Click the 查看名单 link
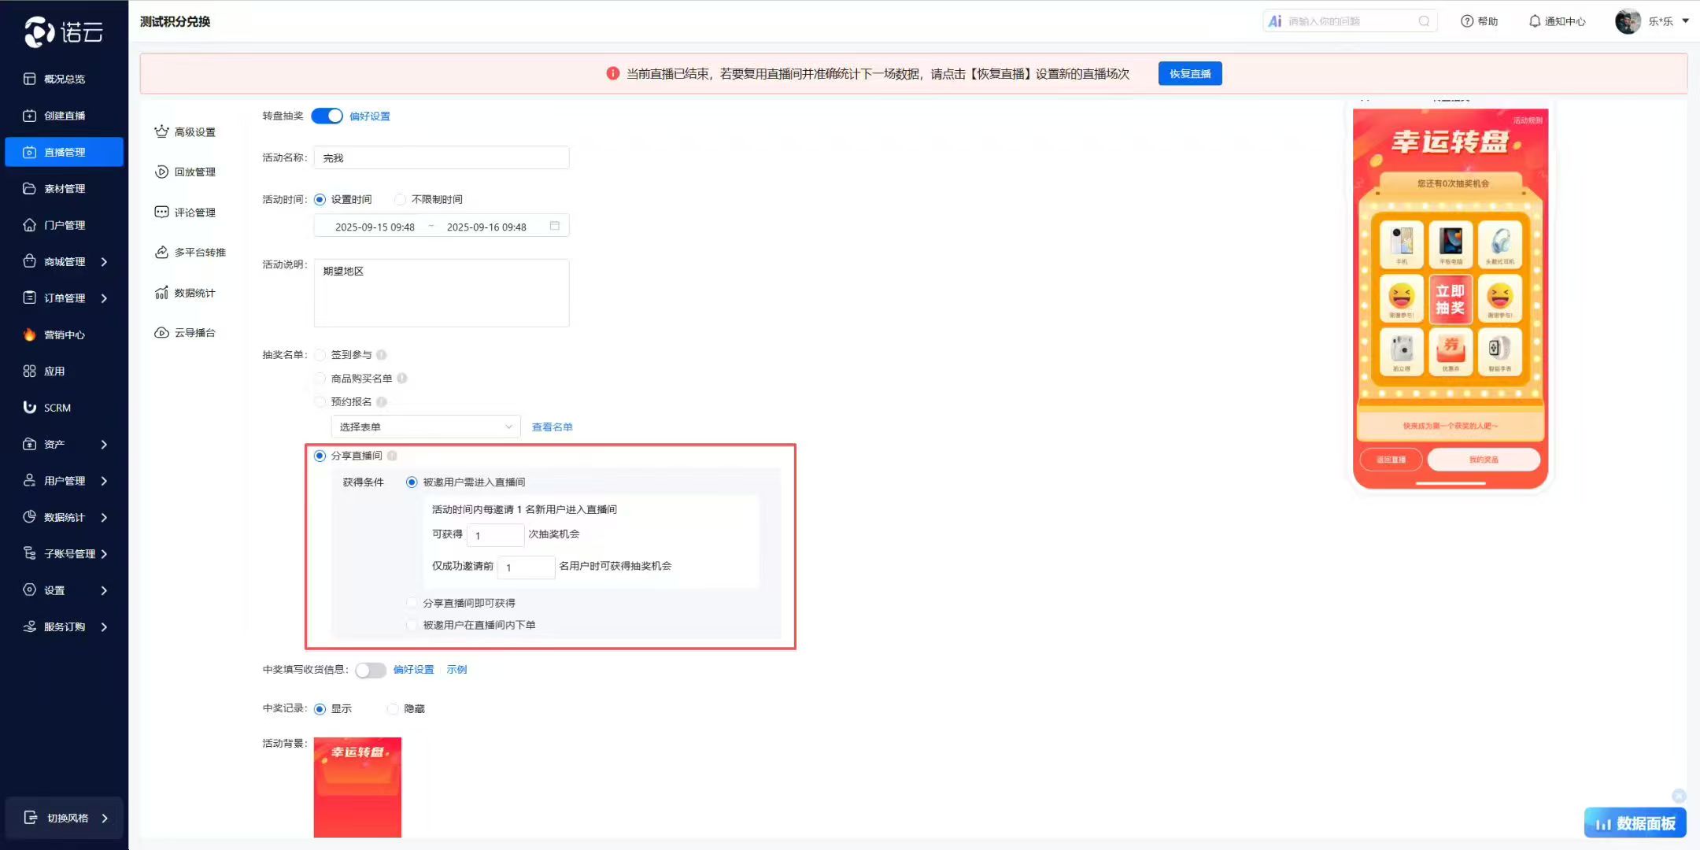This screenshot has width=1700, height=850. tap(552, 427)
